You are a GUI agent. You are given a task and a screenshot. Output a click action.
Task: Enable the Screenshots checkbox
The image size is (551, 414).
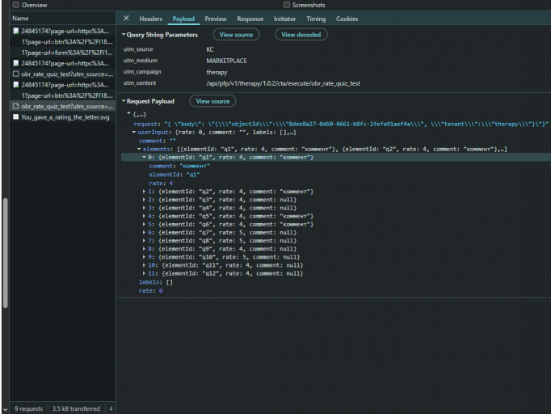coord(287,5)
